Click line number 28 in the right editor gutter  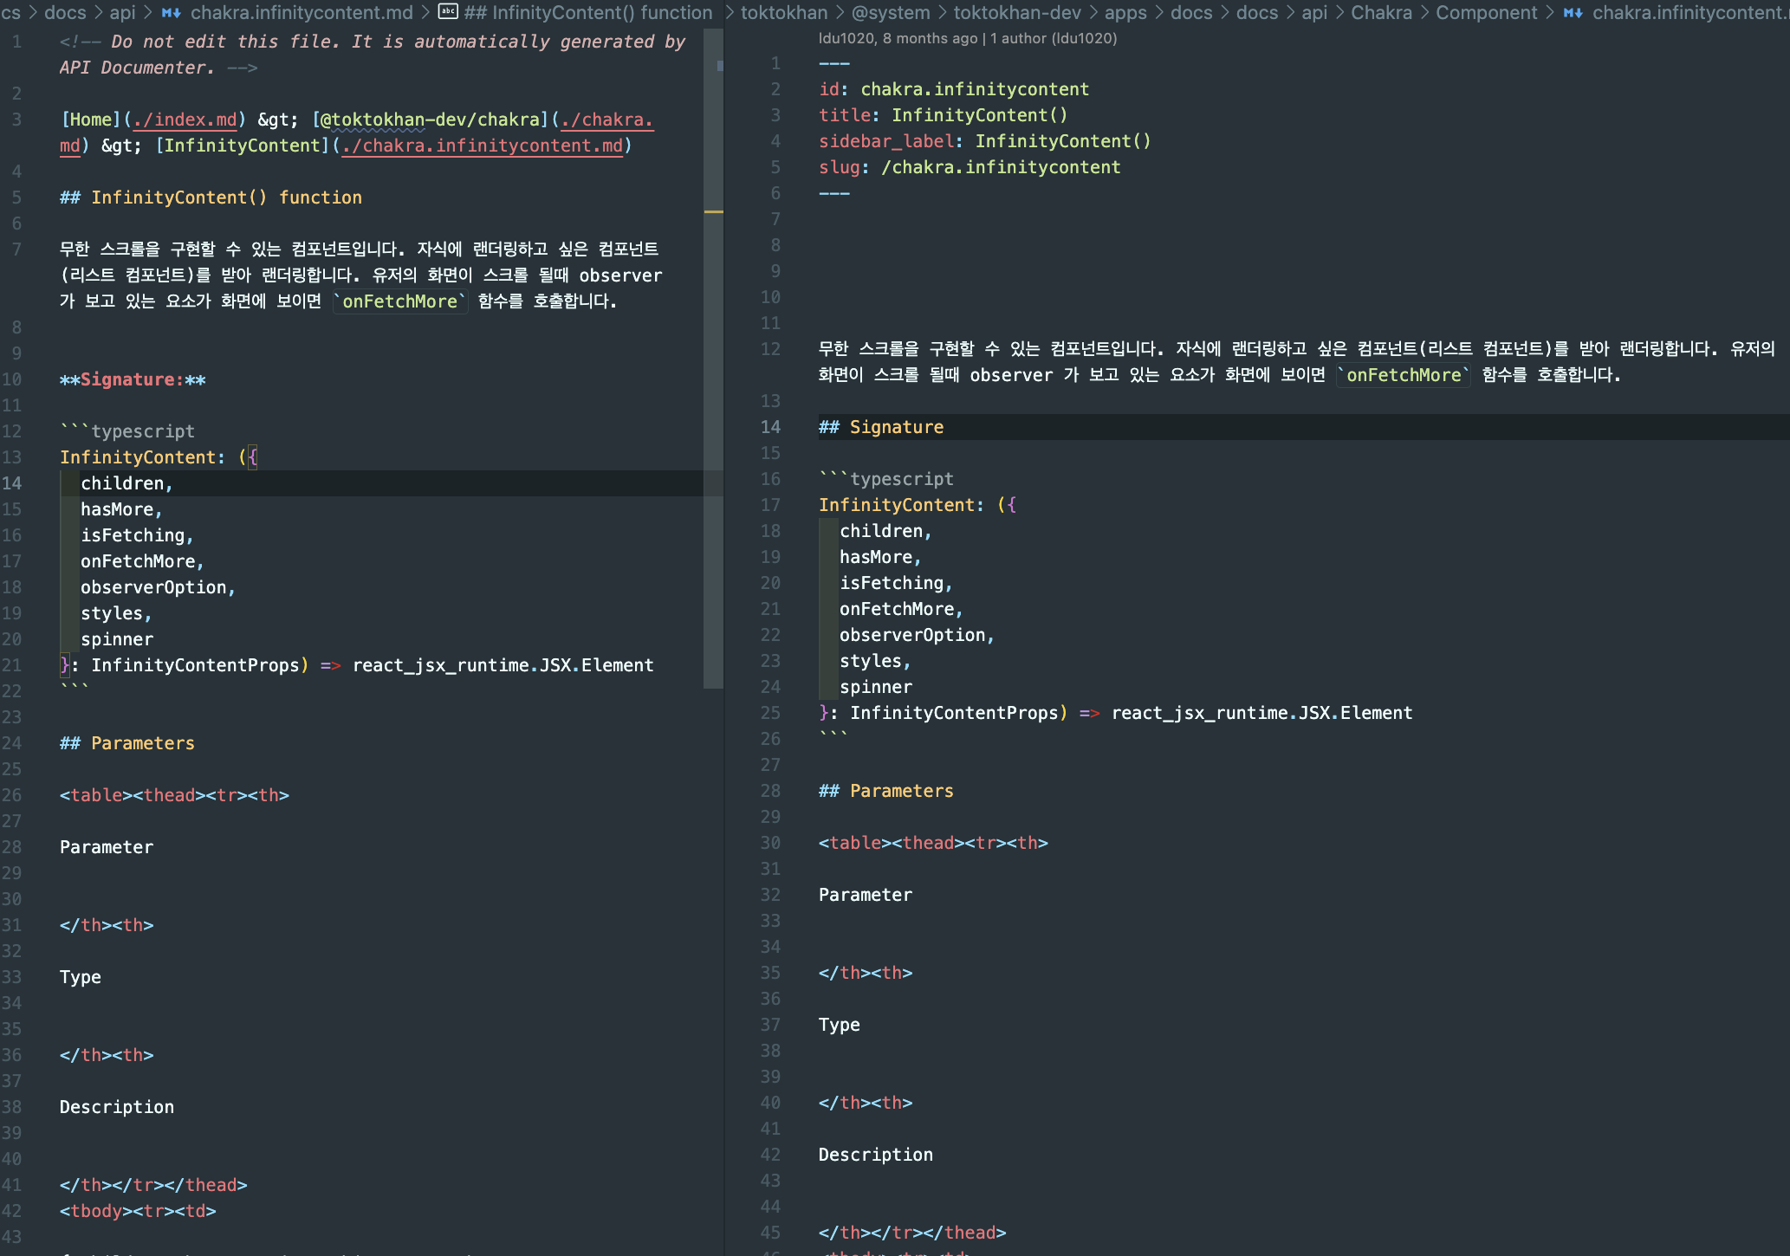pyautogui.click(x=770, y=791)
